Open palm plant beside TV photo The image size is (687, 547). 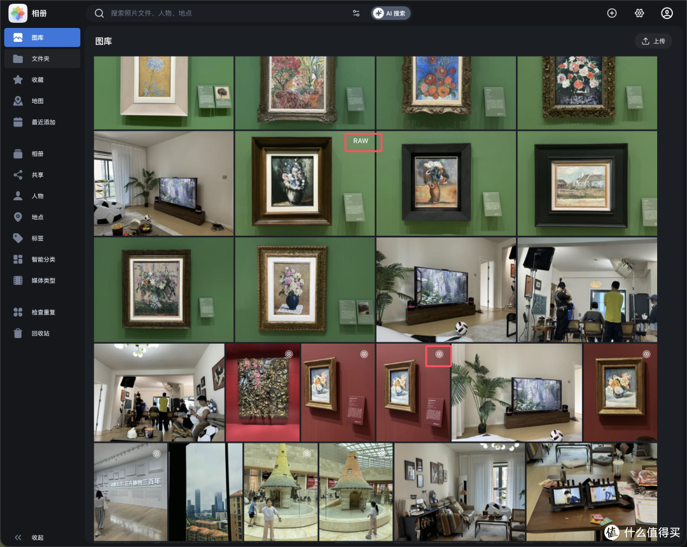pos(517,393)
